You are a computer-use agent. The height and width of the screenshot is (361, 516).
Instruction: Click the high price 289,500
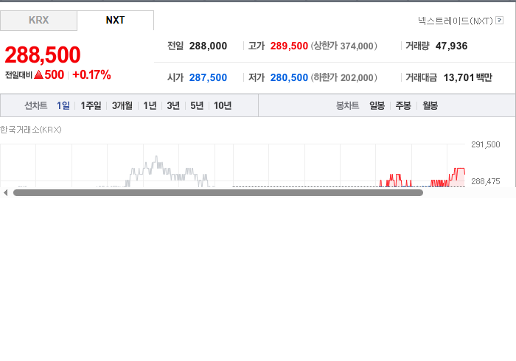(289, 46)
